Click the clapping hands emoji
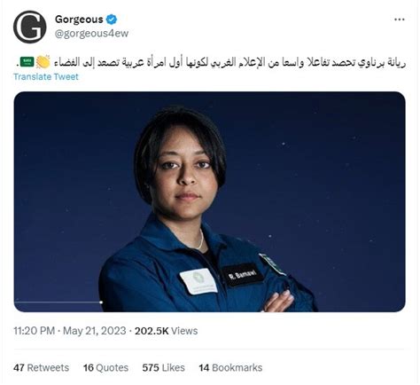The image size is (420, 385). pos(43,62)
